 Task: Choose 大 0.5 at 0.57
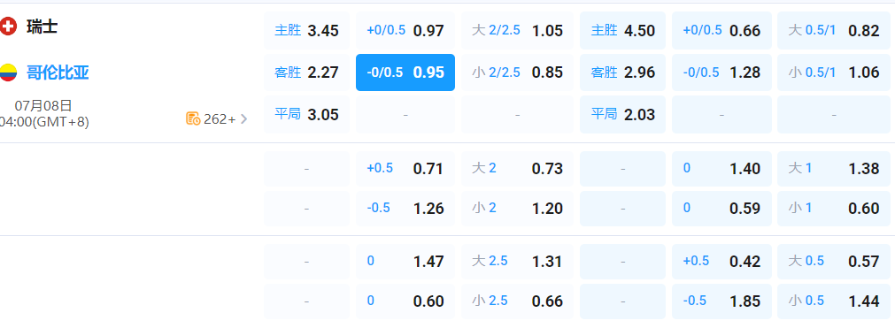(833, 262)
